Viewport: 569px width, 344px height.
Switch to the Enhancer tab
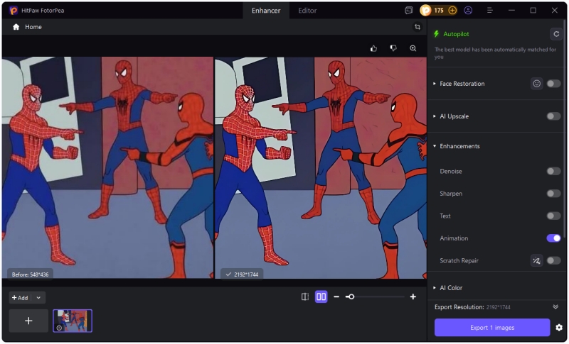pos(266,11)
